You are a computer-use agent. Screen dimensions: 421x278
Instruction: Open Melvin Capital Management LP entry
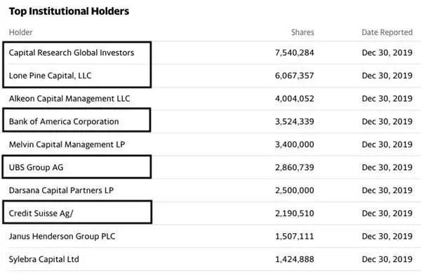pos(67,145)
